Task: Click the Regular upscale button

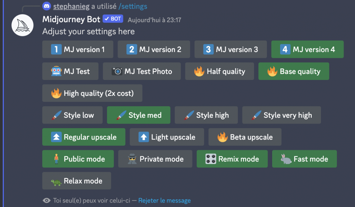Action: (x=84, y=137)
